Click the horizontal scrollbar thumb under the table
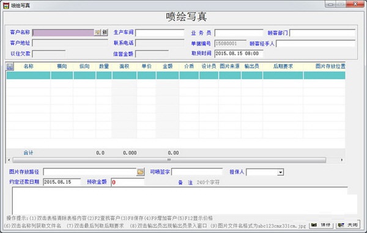This screenshot has width=367, height=233. (x=169, y=160)
